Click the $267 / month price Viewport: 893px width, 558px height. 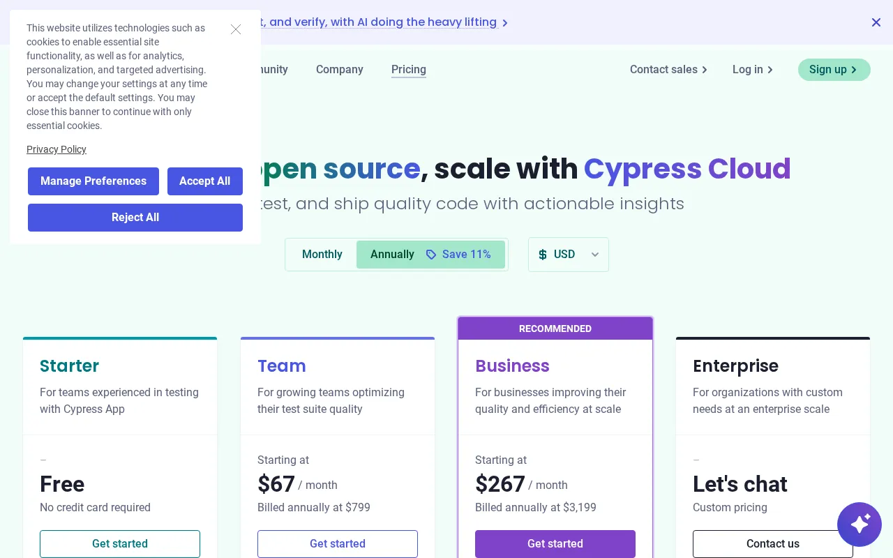pyautogui.click(x=521, y=484)
